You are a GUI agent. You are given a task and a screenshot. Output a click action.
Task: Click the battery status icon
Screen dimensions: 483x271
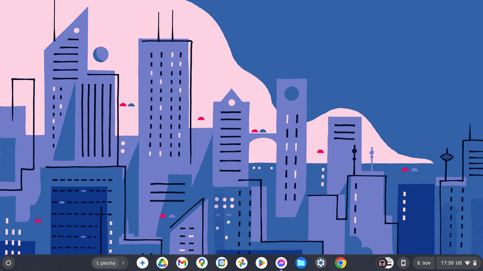[475, 263]
